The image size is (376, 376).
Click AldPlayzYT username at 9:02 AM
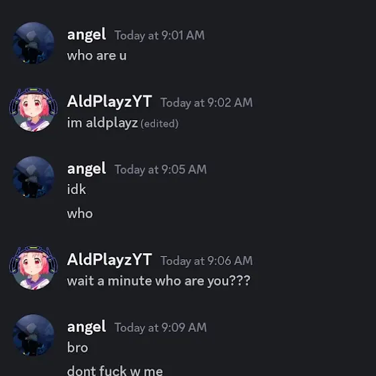coord(109,101)
